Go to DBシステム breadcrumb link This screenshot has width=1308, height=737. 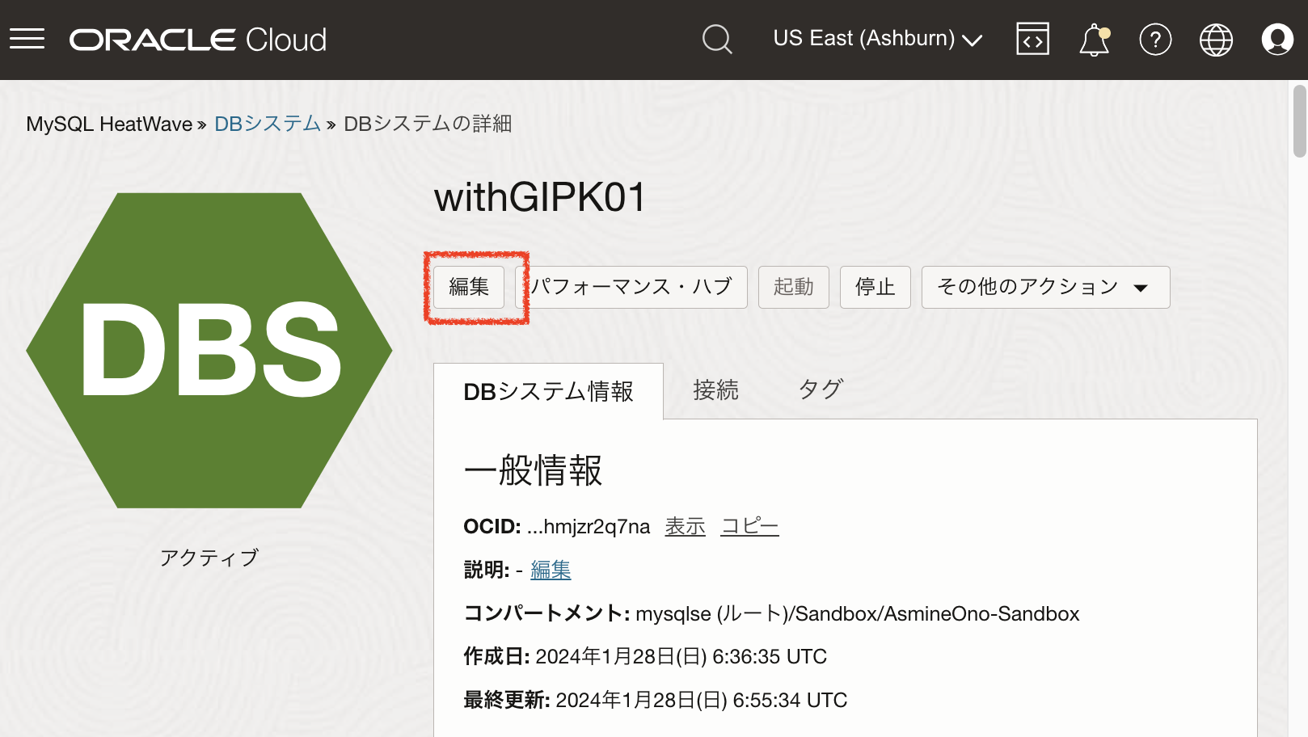pos(268,124)
